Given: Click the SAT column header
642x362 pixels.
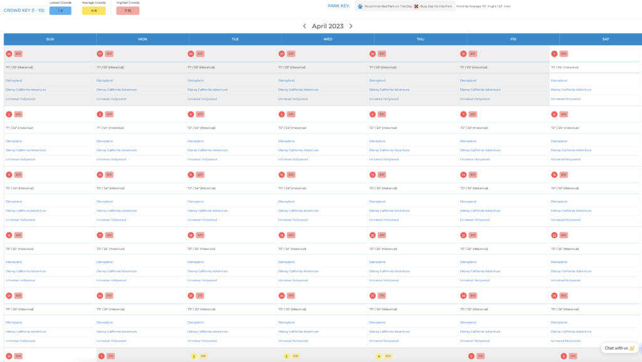Looking at the screenshot, I should [x=606, y=39].
